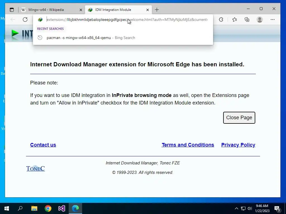The image size is (286, 214).
Task: Open the Contact us link
Action: coord(43,145)
